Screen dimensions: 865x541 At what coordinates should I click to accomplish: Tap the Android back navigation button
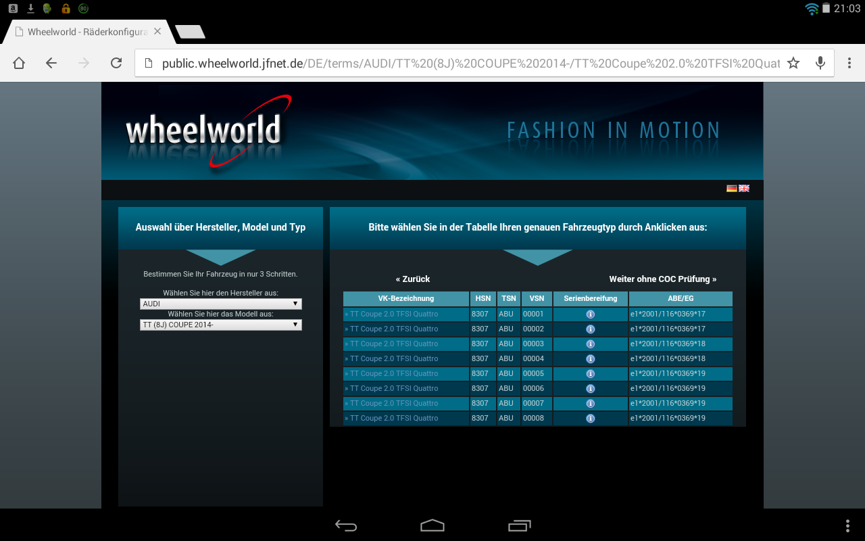[346, 525]
